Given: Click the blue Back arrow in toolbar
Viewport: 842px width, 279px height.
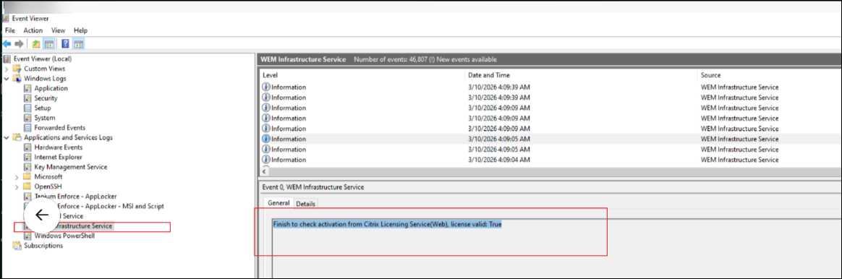Looking at the screenshot, I should (x=7, y=44).
